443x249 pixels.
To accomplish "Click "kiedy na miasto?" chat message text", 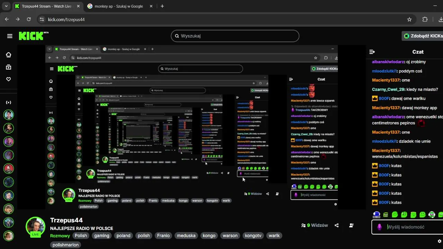I will pyautogui.click(x=422, y=90).
